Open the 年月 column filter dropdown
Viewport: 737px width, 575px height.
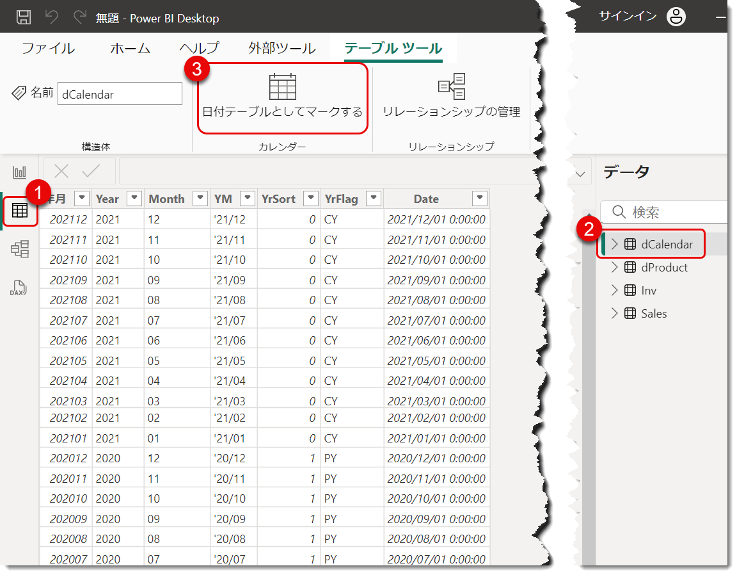[82, 198]
